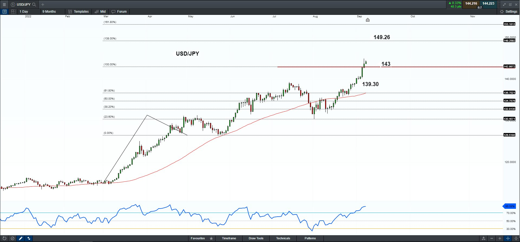The width and height of the screenshot is (520, 242).
Task: Search instrument with magnifier beside USD/JPY
Action: point(34,4)
